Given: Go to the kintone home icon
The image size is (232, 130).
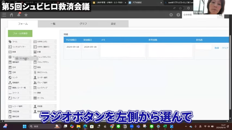Looking at the screenshot, I should 11,15.
